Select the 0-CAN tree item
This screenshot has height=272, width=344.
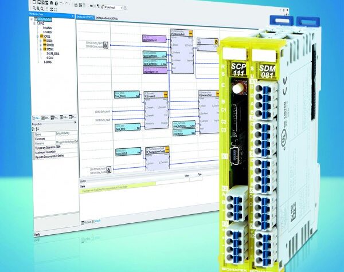pos(49,58)
